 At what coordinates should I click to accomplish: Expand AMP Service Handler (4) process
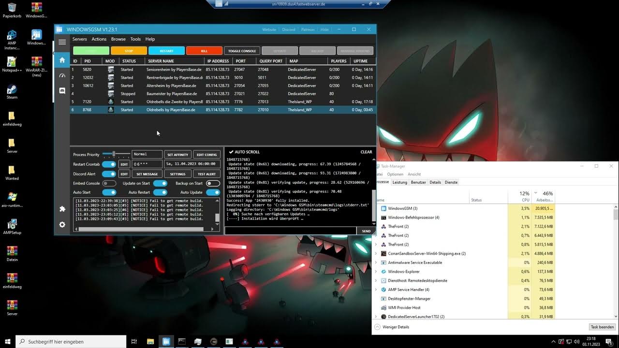376,290
